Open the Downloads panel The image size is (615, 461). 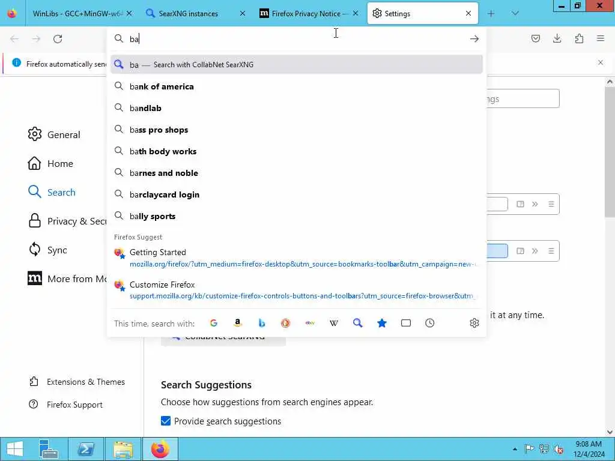(557, 38)
